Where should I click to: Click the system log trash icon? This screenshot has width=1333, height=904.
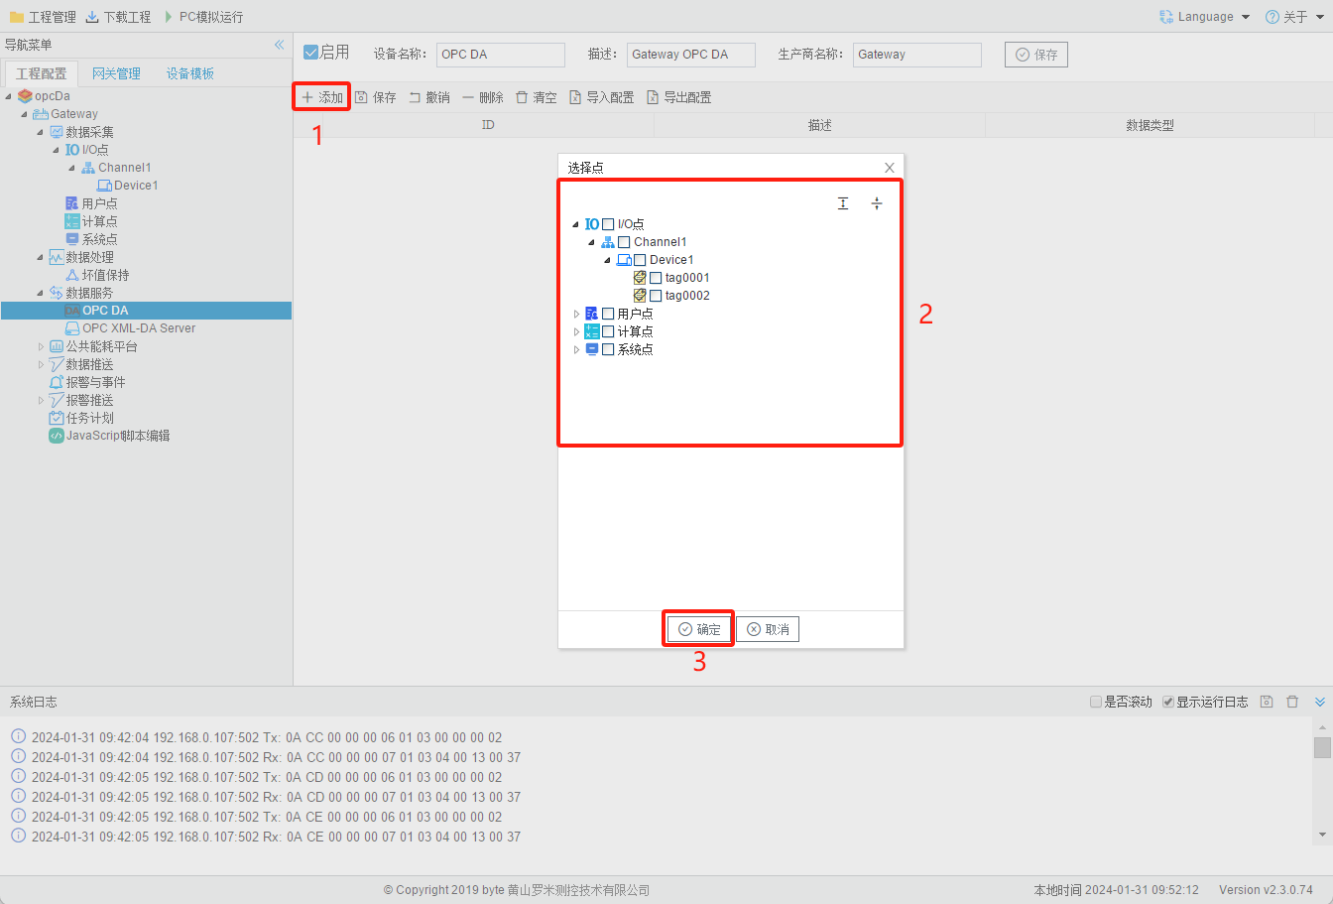pos(1292,702)
